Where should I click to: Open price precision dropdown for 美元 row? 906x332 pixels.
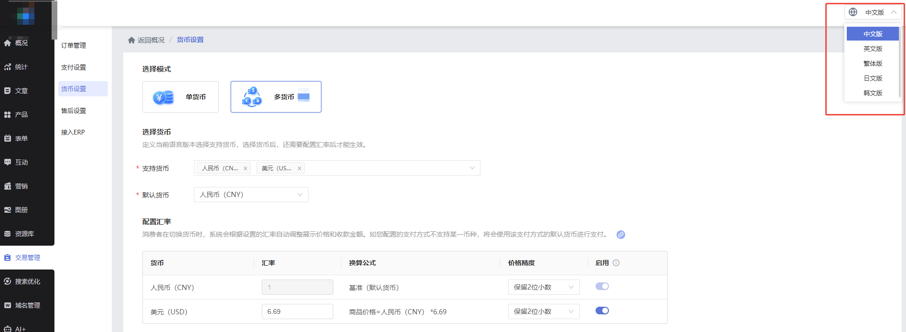pyautogui.click(x=544, y=311)
